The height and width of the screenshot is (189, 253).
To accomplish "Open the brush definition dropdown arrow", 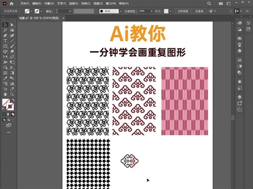I will 121,11.
